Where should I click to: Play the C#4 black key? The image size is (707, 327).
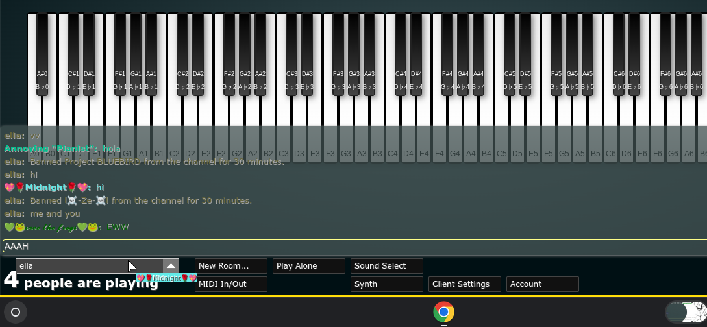click(x=401, y=54)
